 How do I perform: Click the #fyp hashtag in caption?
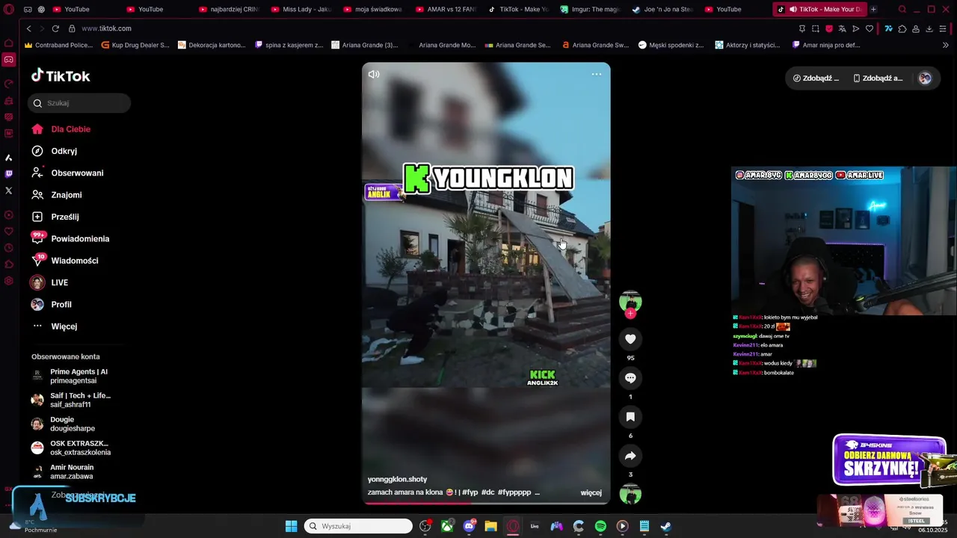470,492
